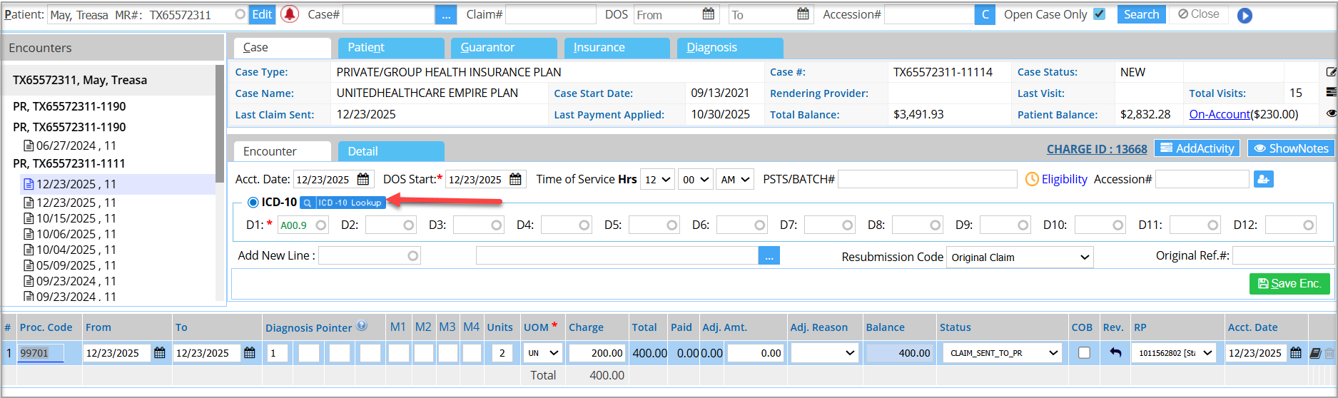The height and width of the screenshot is (398, 1338).
Task: Click the red alert bell icon
Action: coord(290,14)
